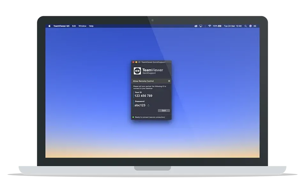Click the TeamViewer logo in the window
The image size is (305, 191).
(x=137, y=70)
